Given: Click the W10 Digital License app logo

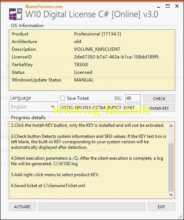Looking at the screenshot, I should 15,14.
